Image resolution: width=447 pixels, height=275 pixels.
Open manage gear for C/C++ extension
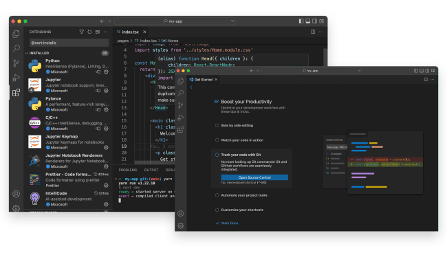(106, 129)
